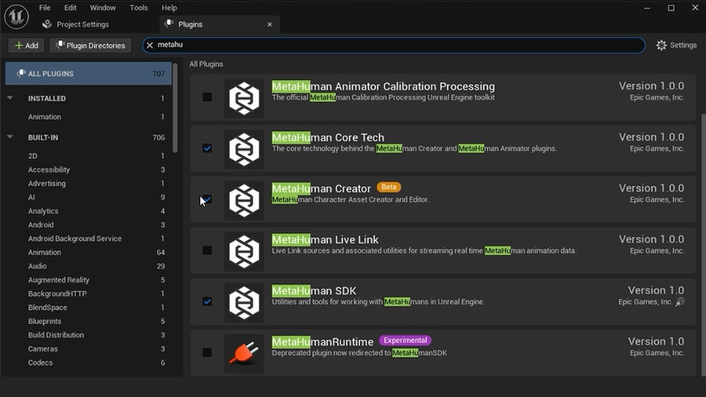Open the Help menu

coord(169,8)
